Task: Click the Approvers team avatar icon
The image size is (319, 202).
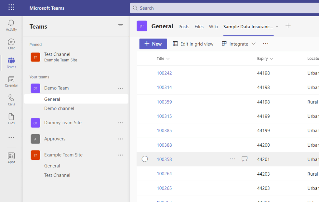Action: tap(36, 139)
